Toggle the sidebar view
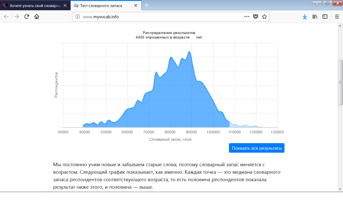 coord(325,17)
